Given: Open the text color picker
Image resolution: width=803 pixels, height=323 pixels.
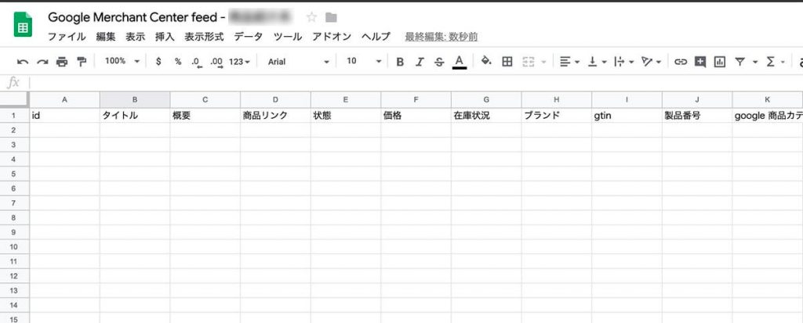Looking at the screenshot, I should pos(460,62).
